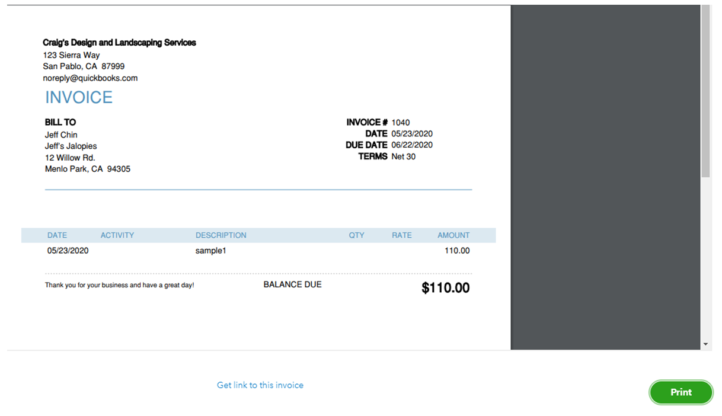Click the AMOUNT column header
722x416 pixels.
point(453,235)
